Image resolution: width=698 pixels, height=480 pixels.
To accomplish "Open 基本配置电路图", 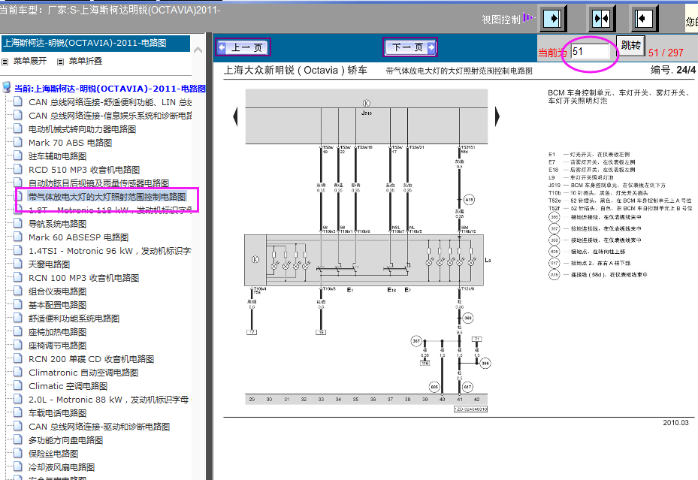I will coord(57,305).
